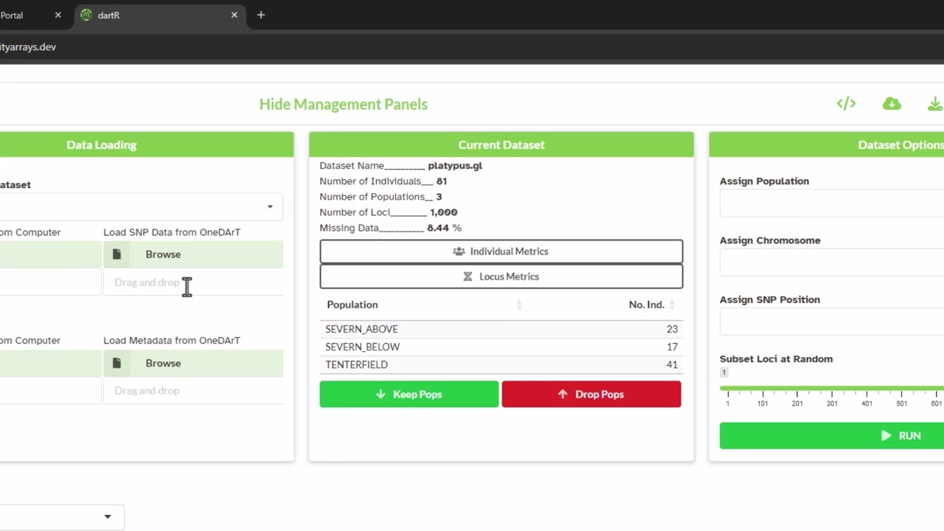Click the Missing Data 8.44 % value
This screenshot has width=944, height=531.
pos(445,228)
